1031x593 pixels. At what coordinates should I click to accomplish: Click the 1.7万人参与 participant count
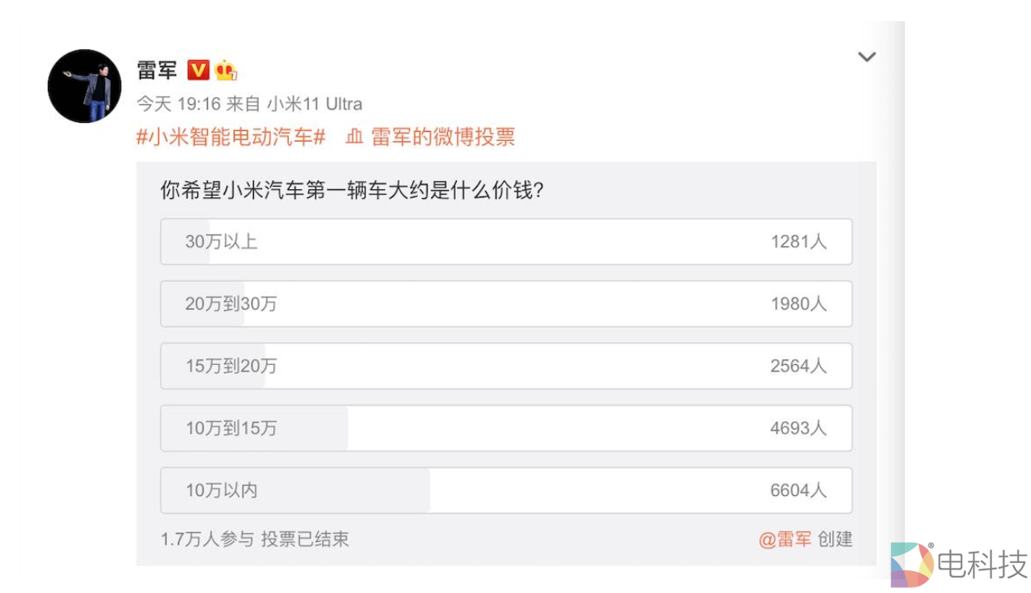207,540
